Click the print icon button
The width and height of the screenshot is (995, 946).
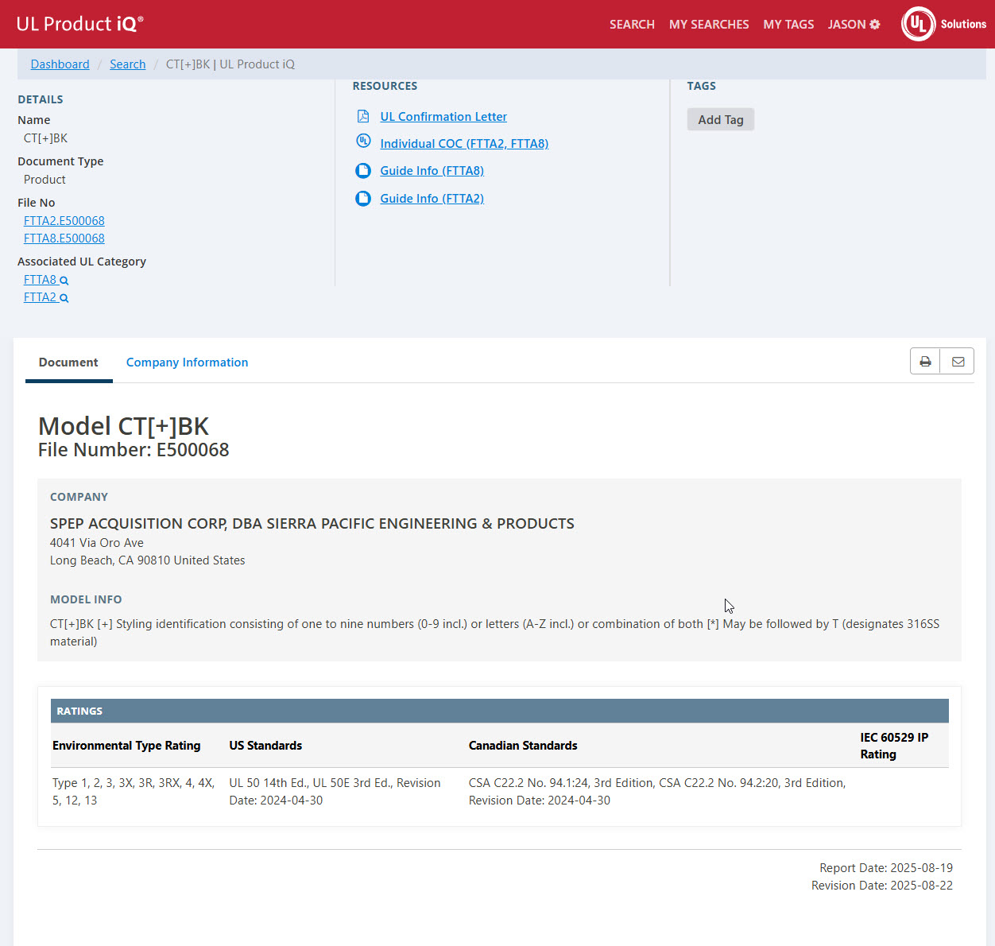(925, 362)
